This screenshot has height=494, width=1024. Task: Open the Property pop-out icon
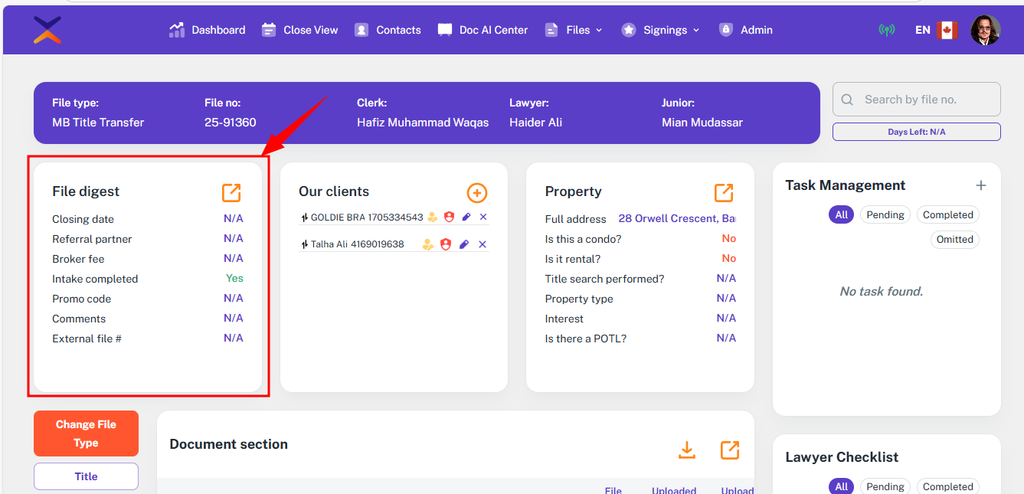pyautogui.click(x=723, y=193)
